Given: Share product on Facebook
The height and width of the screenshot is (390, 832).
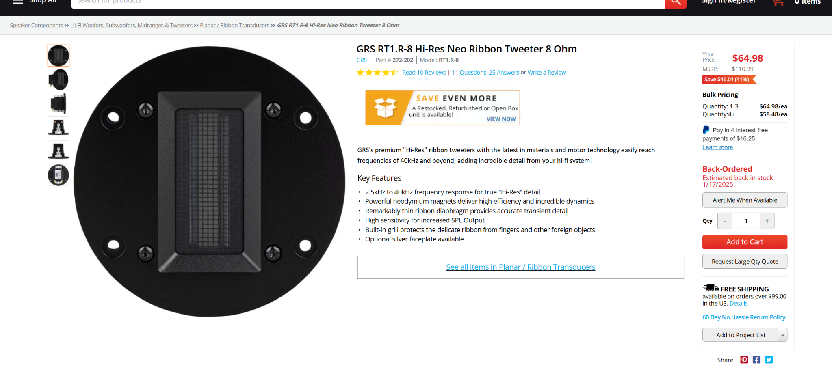Looking at the screenshot, I should [756, 360].
